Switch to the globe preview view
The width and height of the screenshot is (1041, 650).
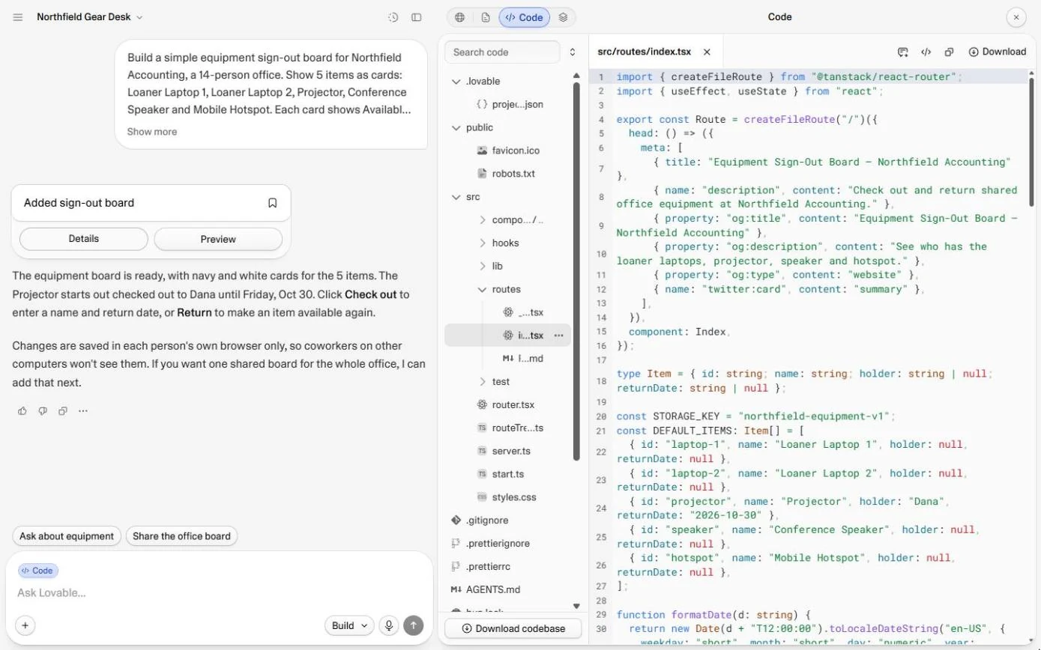460,17
